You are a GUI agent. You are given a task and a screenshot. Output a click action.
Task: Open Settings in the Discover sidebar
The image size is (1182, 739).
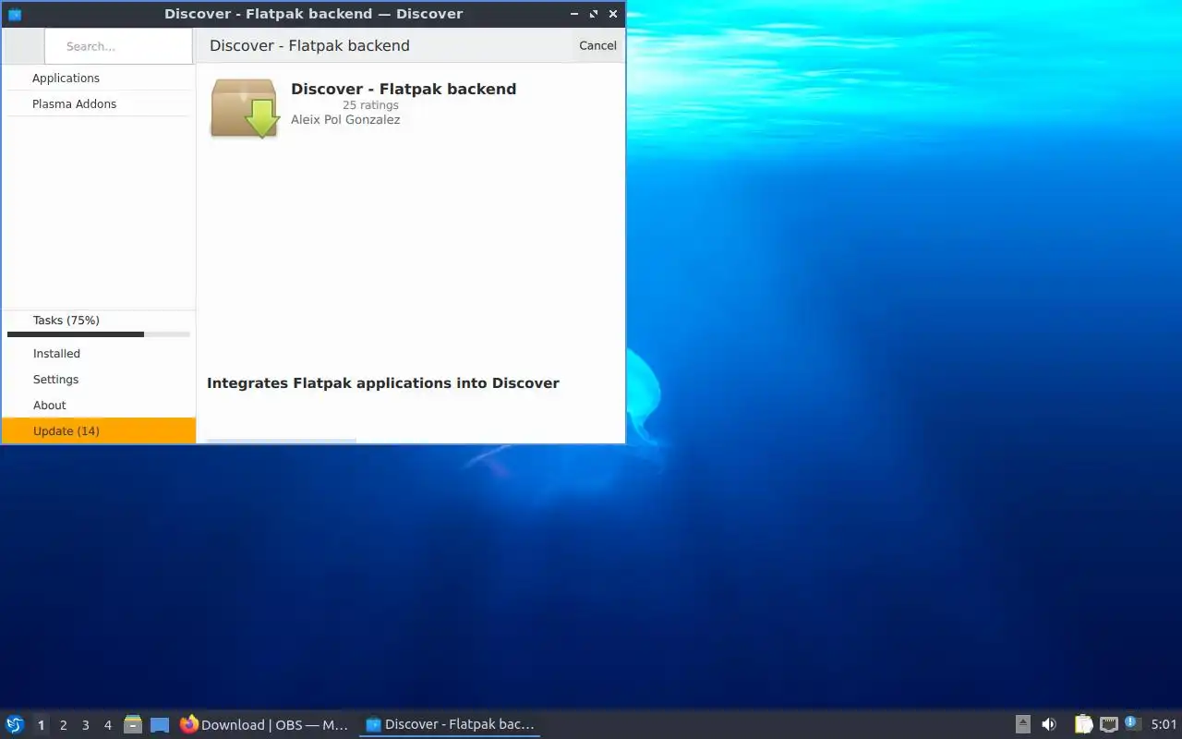click(x=99, y=380)
